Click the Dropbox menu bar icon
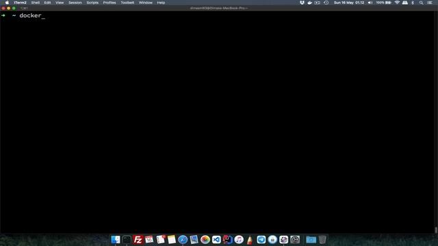The height and width of the screenshot is (246, 438). point(302,3)
